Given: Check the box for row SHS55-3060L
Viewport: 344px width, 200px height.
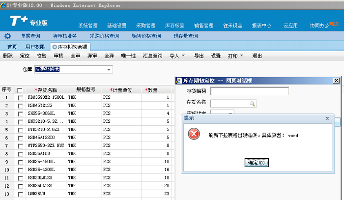Looking at the screenshot, I should click(x=21, y=114).
